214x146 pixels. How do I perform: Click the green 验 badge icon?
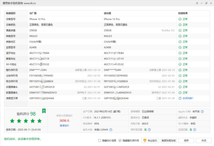click(x=44, y=111)
